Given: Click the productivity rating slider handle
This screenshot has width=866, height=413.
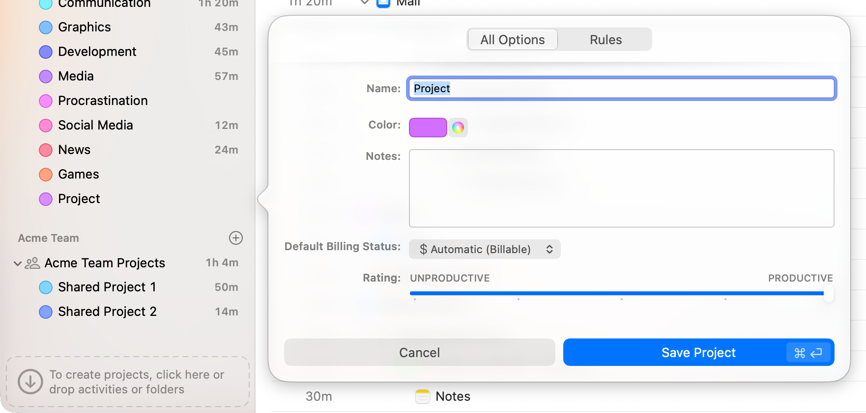Looking at the screenshot, I should pos(829,294).
